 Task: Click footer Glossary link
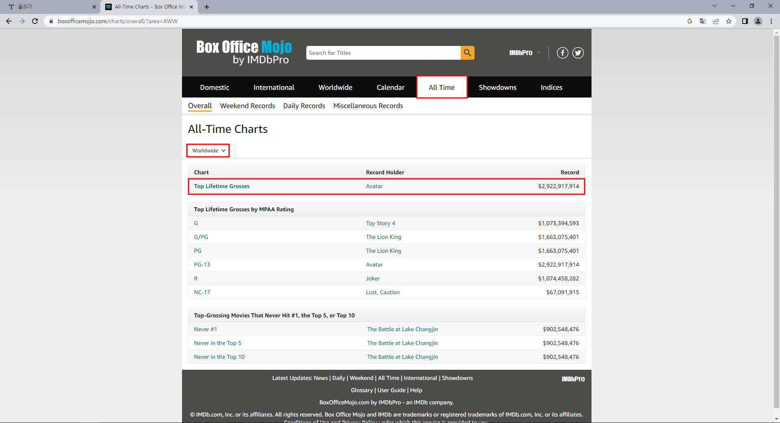tap(362, 390)
